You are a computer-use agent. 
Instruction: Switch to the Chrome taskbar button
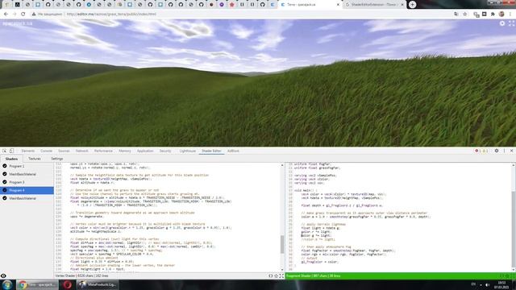[37, 284]
